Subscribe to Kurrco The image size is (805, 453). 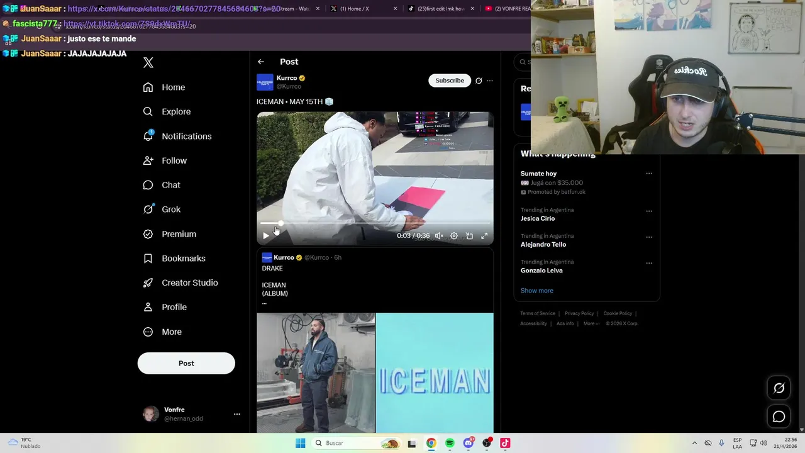pos(450,81)
